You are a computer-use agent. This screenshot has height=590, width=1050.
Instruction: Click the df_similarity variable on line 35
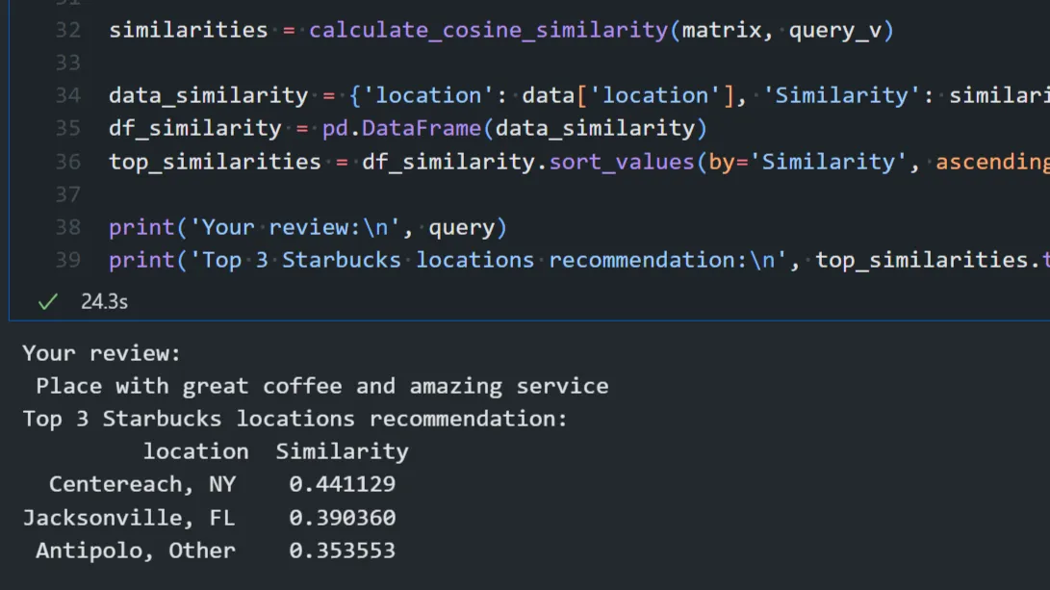click(x=194, y=128)
